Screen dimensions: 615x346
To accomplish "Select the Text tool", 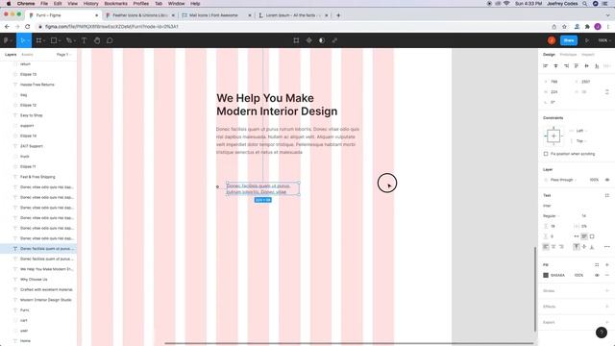I will [x=84, y=40].
